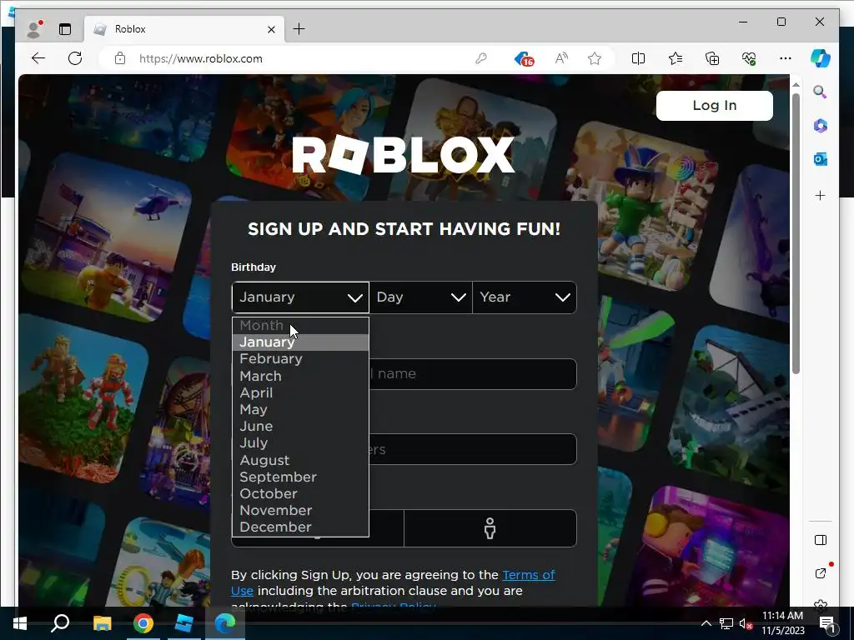Open a new browser tab
Screen dimensions: 854x640
(299, 29)
